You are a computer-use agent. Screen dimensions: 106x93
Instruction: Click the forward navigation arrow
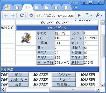13,15
